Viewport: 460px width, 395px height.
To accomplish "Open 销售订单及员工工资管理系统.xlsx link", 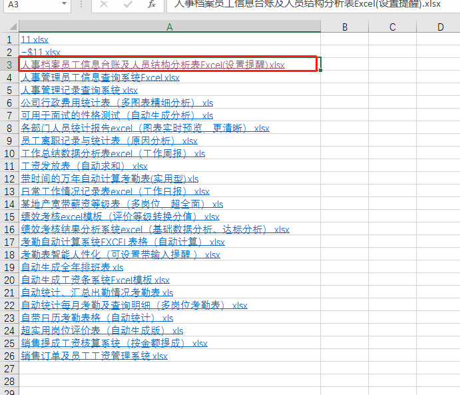I will [x=94, y=356].
